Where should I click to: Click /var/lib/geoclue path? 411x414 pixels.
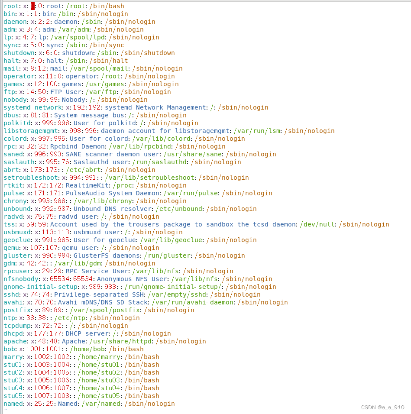[x=171, y=240]
